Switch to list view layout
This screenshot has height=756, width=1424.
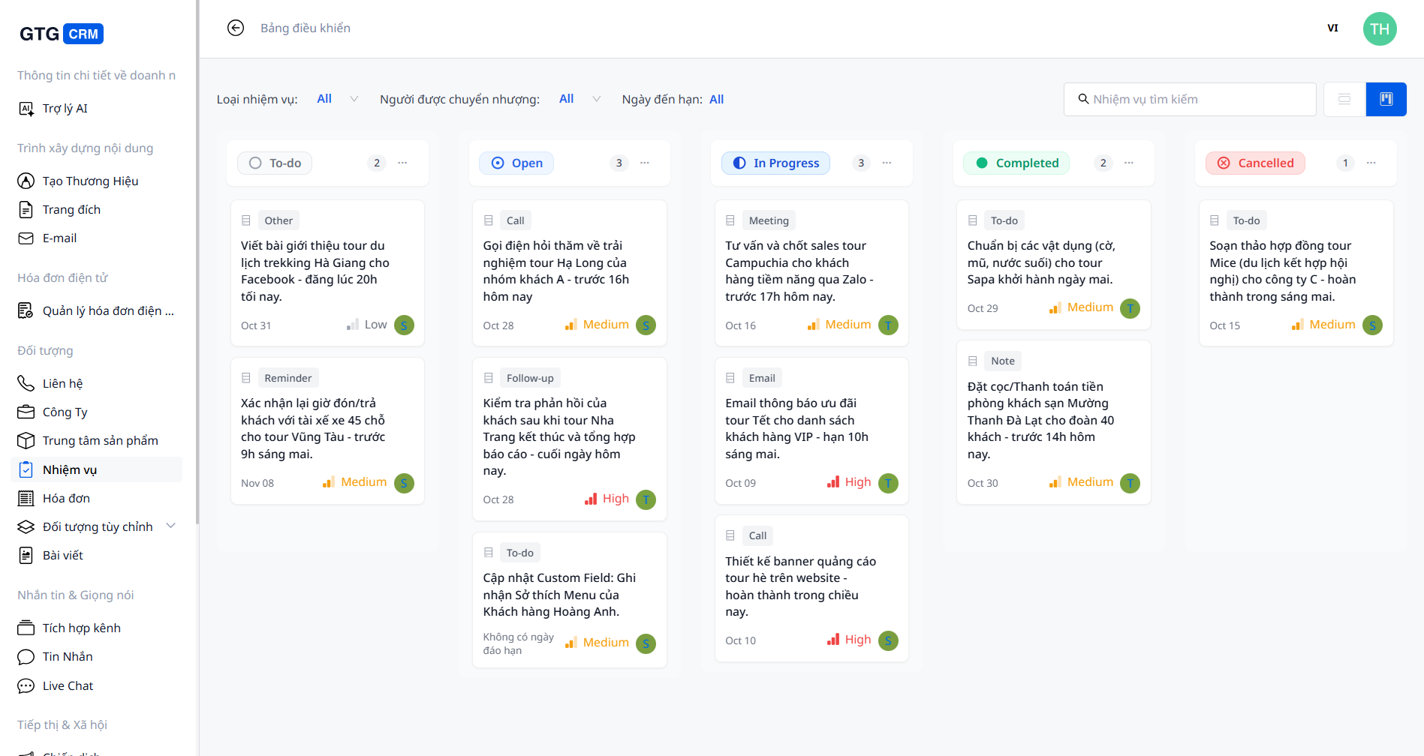(1344, 99)
